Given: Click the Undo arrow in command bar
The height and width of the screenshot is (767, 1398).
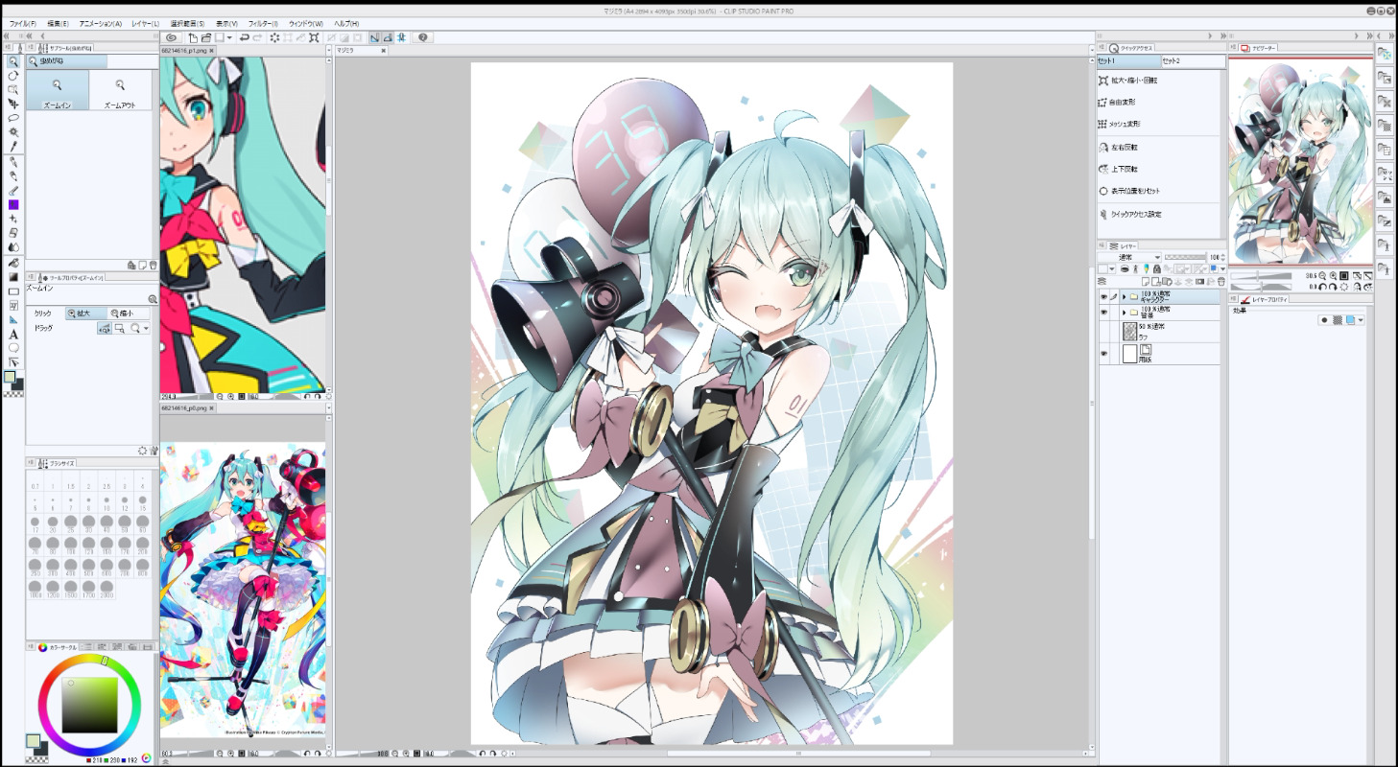Looking at the screenshot, I should point(244,37).
